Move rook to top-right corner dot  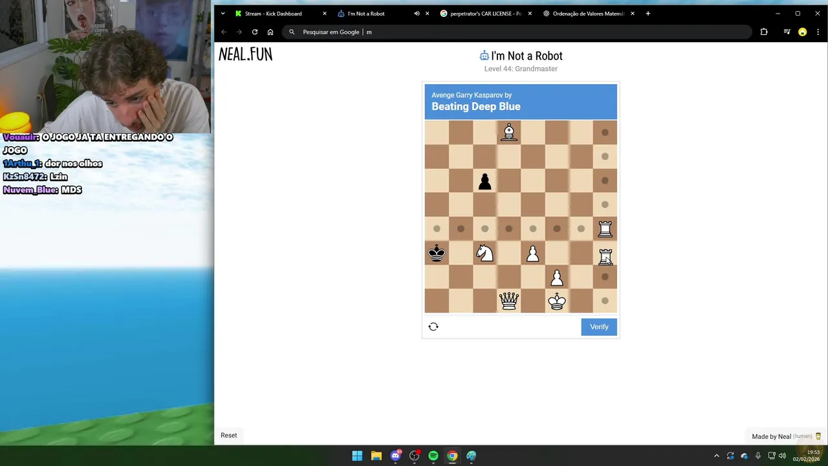click(605, 133)
